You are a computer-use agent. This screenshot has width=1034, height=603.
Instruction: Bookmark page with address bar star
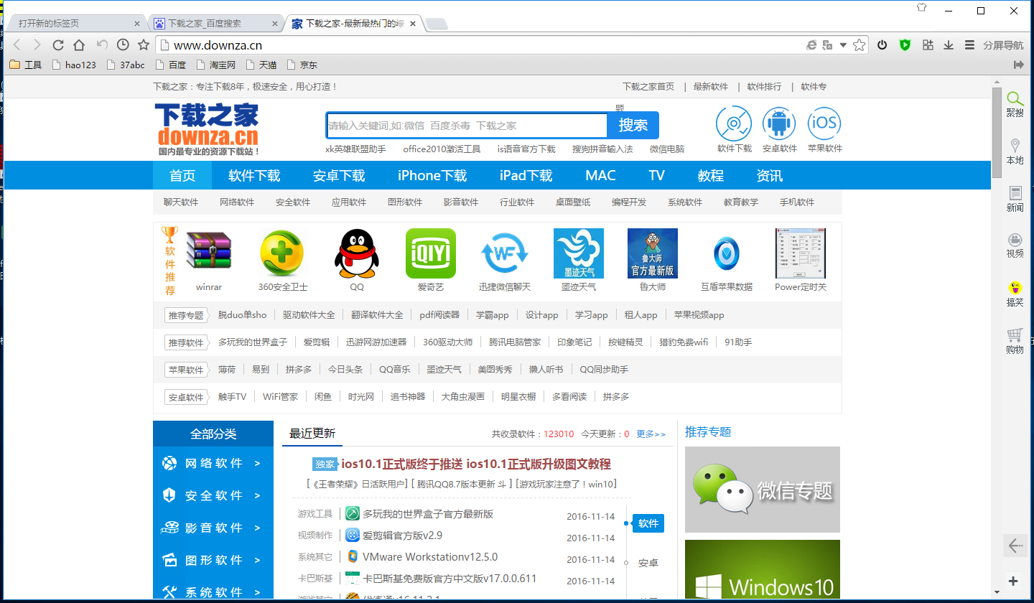point(860,45)
